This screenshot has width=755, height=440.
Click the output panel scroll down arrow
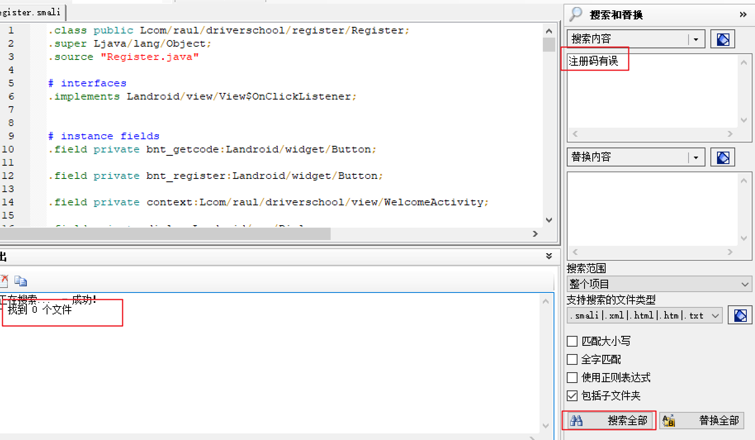(546, 426)
